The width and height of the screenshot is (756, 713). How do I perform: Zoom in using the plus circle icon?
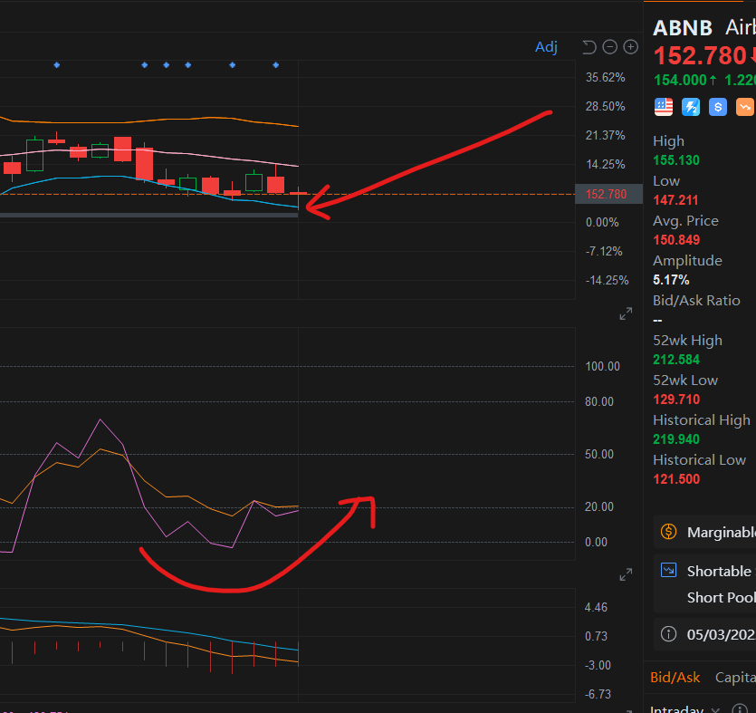pos(630,46)
